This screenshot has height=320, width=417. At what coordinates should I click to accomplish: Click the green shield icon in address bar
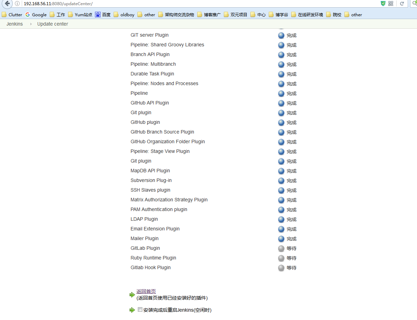click(x=383, y=3)
